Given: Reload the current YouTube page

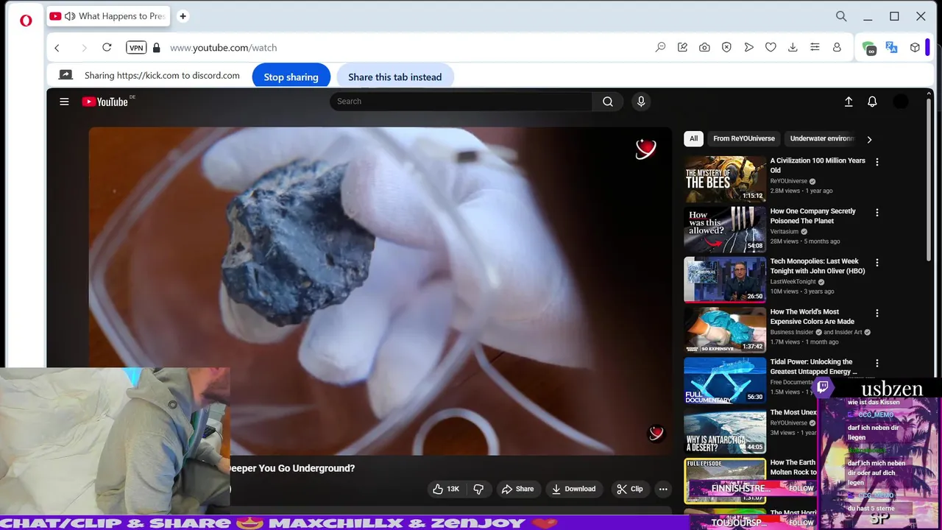Looking at the screenshot, I should point(107,47).
